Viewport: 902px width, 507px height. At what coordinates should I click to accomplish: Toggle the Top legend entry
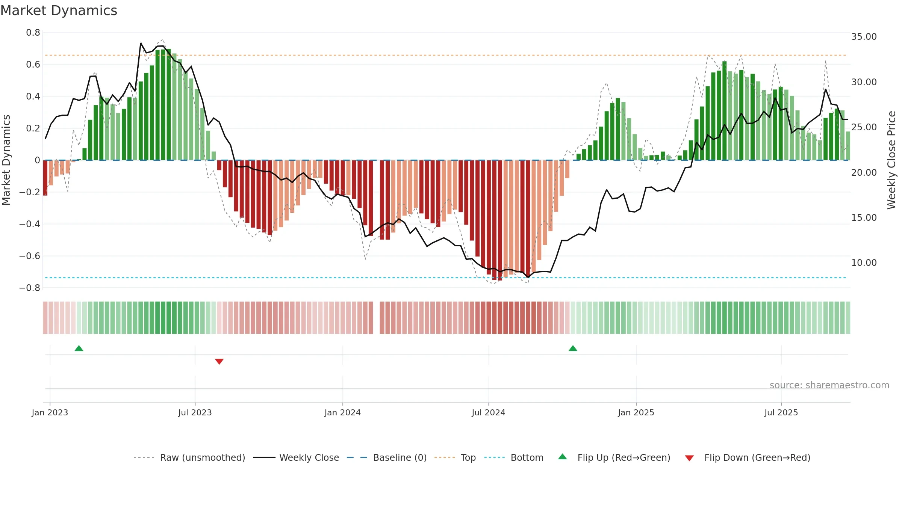455,457
